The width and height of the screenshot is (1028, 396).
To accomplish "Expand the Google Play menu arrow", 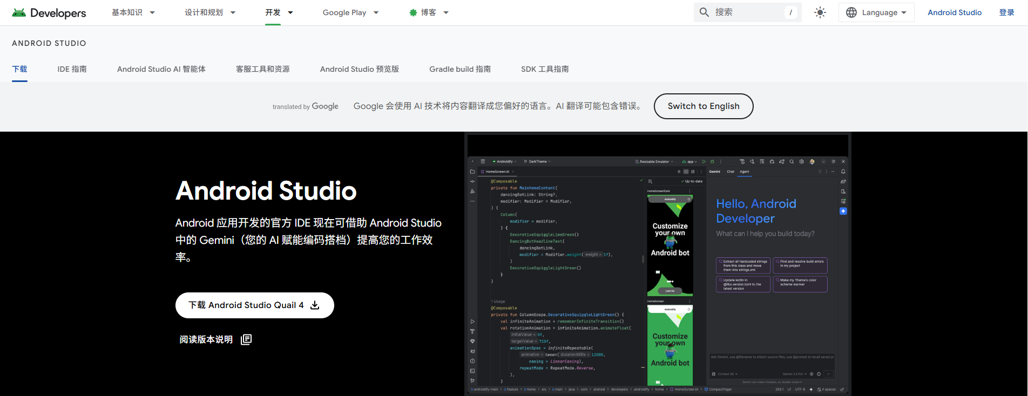I will pos(376,12).
